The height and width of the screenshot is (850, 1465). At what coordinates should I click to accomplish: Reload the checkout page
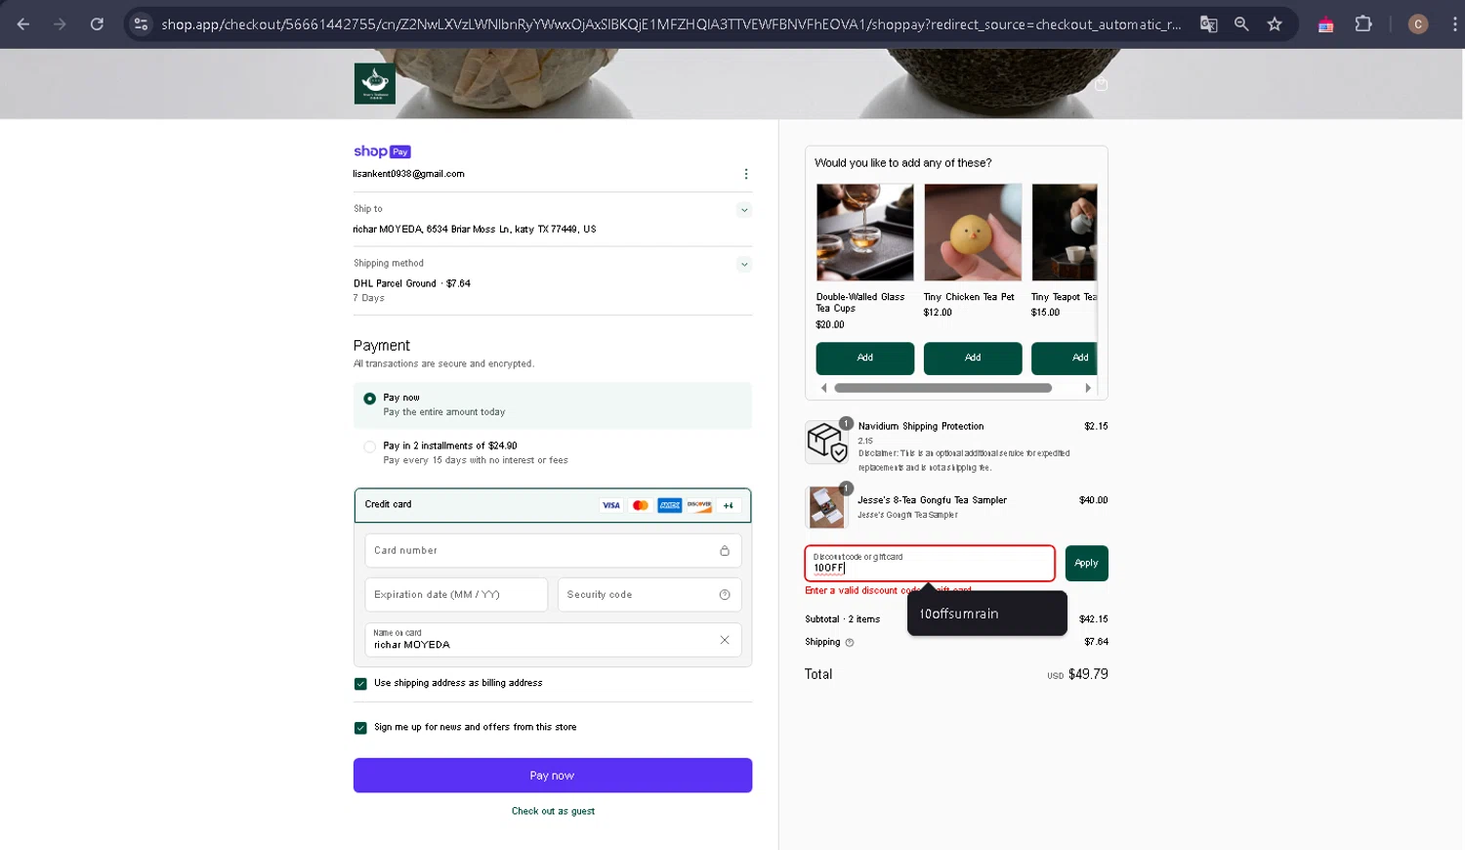tap(97, 24)
